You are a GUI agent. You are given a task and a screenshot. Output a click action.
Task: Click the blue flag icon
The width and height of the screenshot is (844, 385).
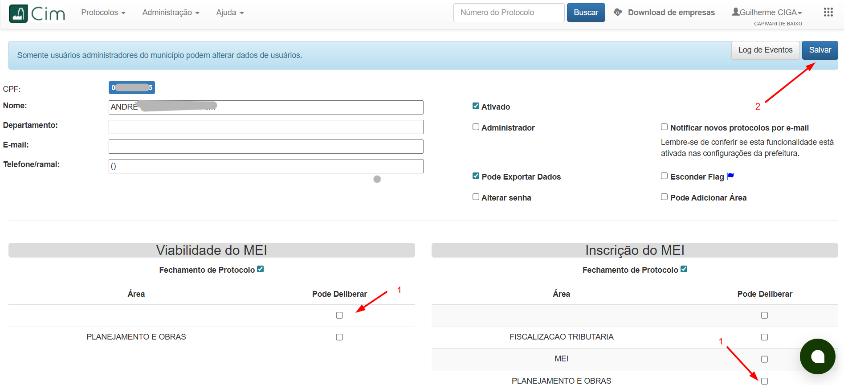tap(730, 176)
